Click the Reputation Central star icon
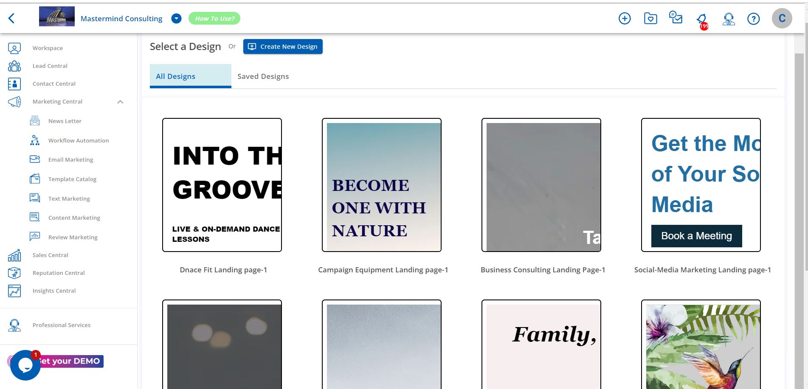 coord(14,273)
